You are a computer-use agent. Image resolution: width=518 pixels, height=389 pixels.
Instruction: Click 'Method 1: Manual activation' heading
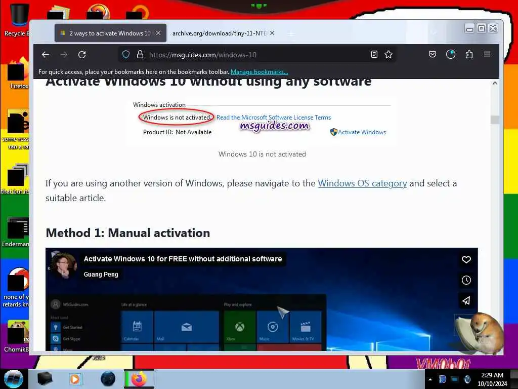point(128,233)
